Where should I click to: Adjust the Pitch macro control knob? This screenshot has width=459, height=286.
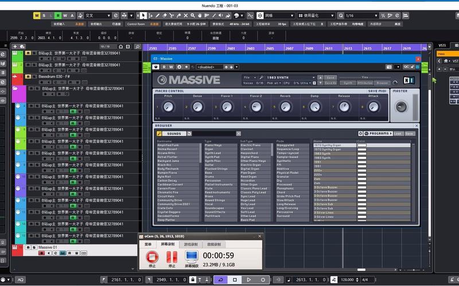168,107
